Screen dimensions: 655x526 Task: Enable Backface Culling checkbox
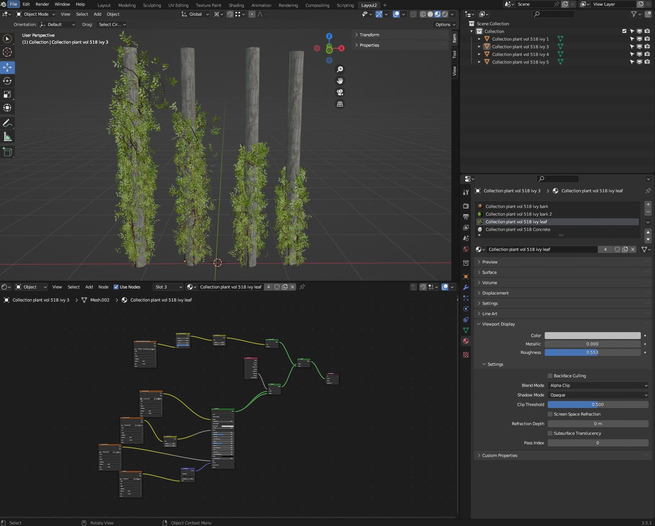550,376
